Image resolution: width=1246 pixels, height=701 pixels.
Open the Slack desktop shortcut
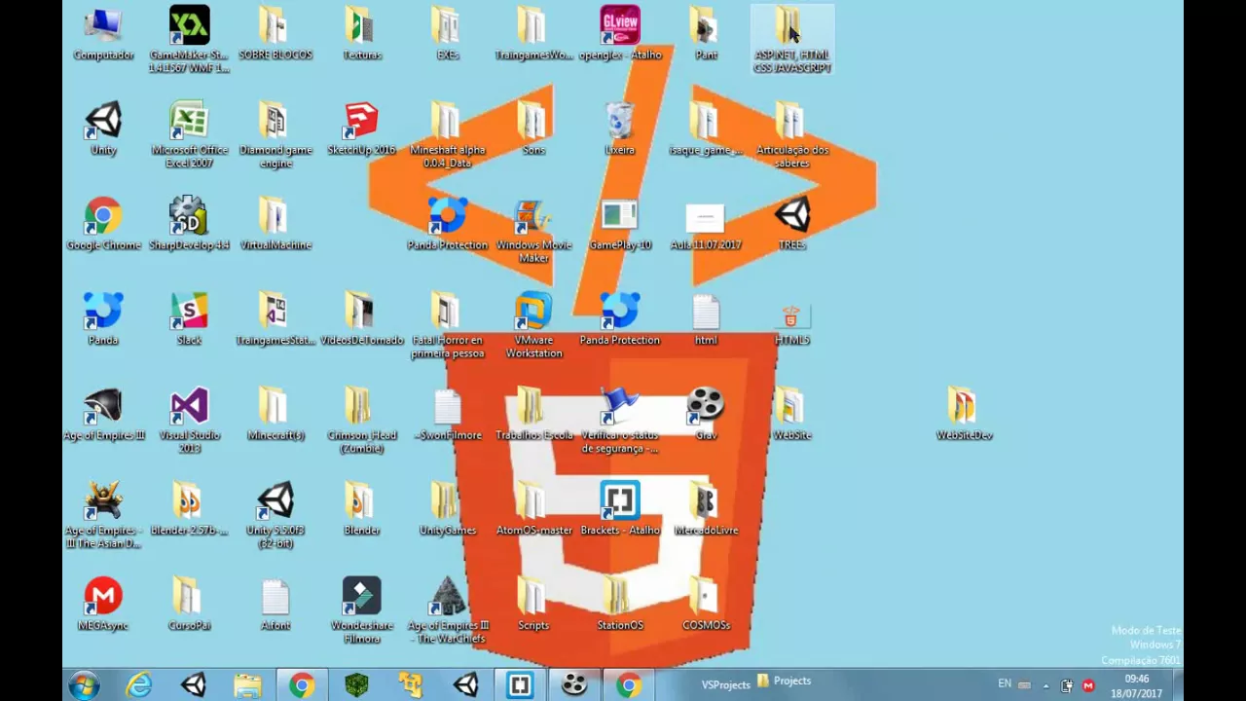click(x=189, y=319)
